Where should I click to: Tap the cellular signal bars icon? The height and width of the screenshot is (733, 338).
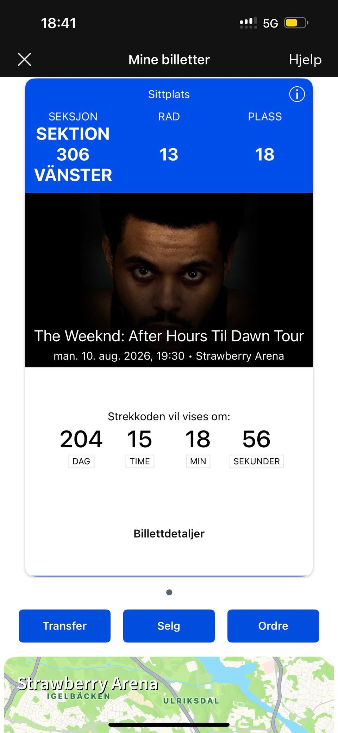point(248,23)
